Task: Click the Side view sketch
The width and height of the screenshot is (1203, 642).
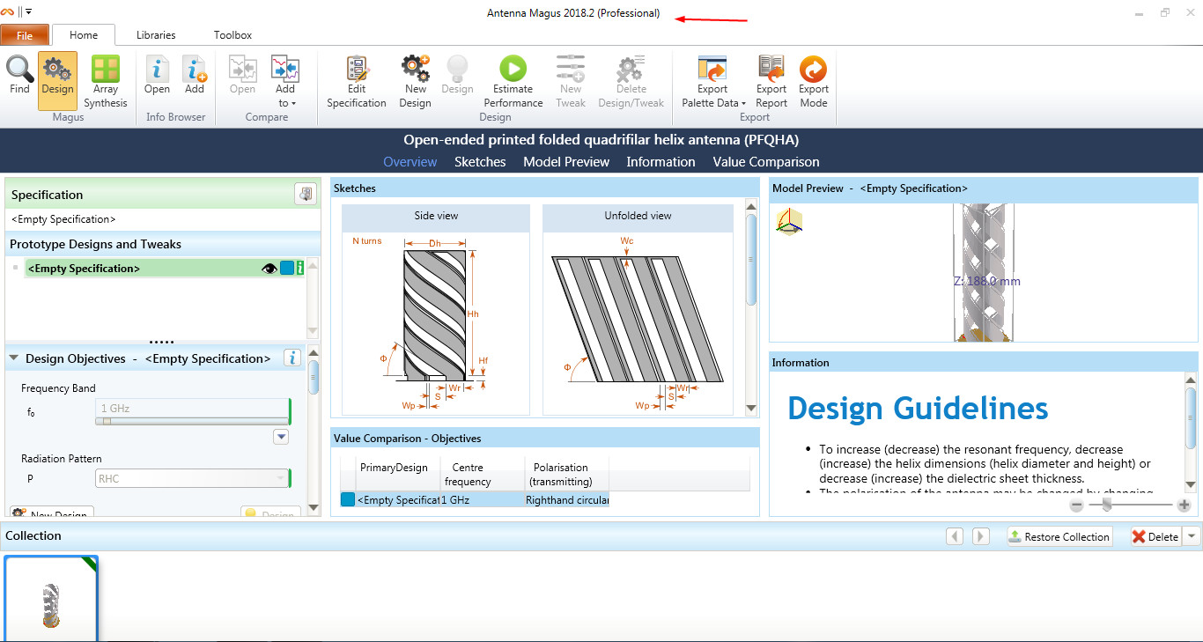Action: point(436,310)
